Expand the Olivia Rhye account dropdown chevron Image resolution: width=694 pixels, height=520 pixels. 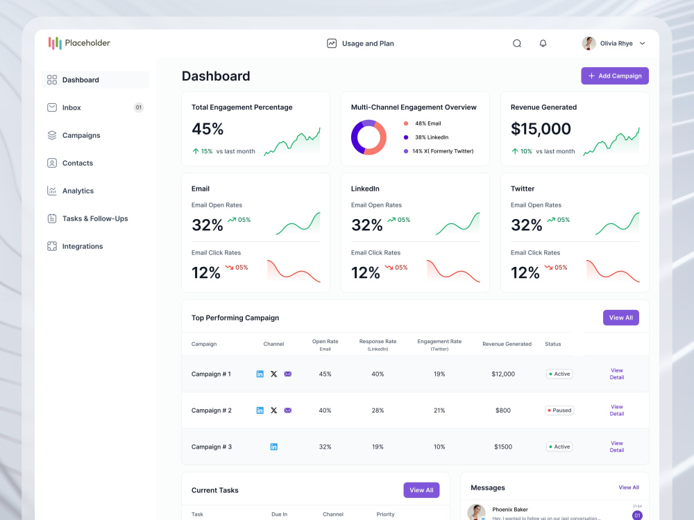coord(642,43)
